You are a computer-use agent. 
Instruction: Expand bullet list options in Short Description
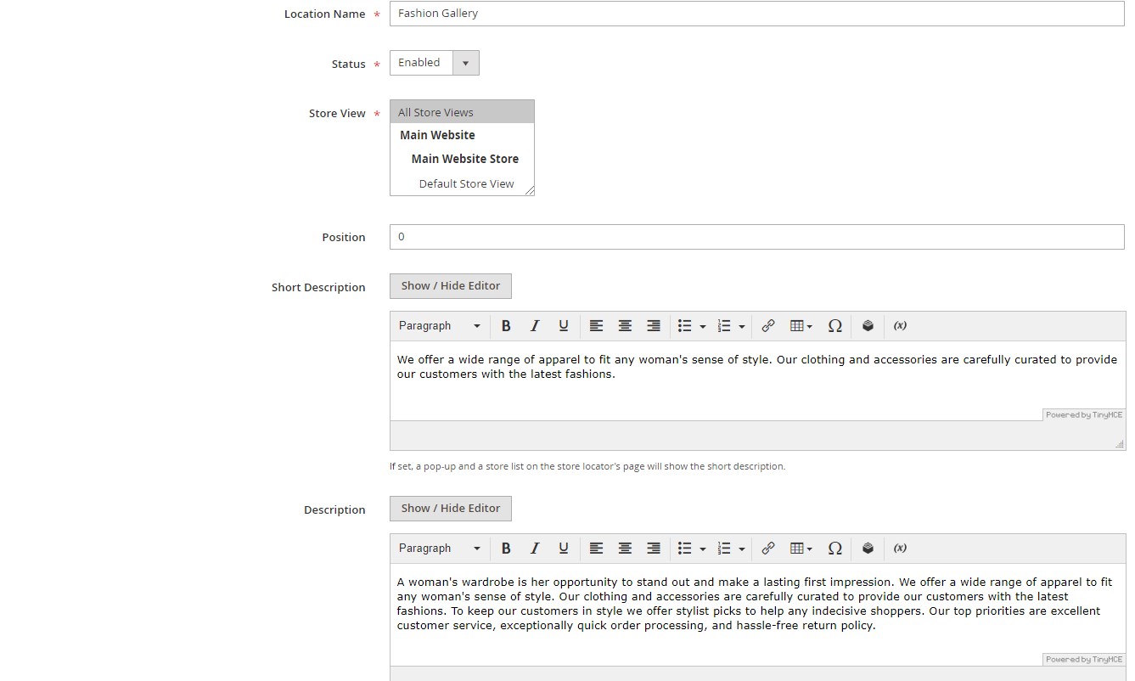pos(702,326)
